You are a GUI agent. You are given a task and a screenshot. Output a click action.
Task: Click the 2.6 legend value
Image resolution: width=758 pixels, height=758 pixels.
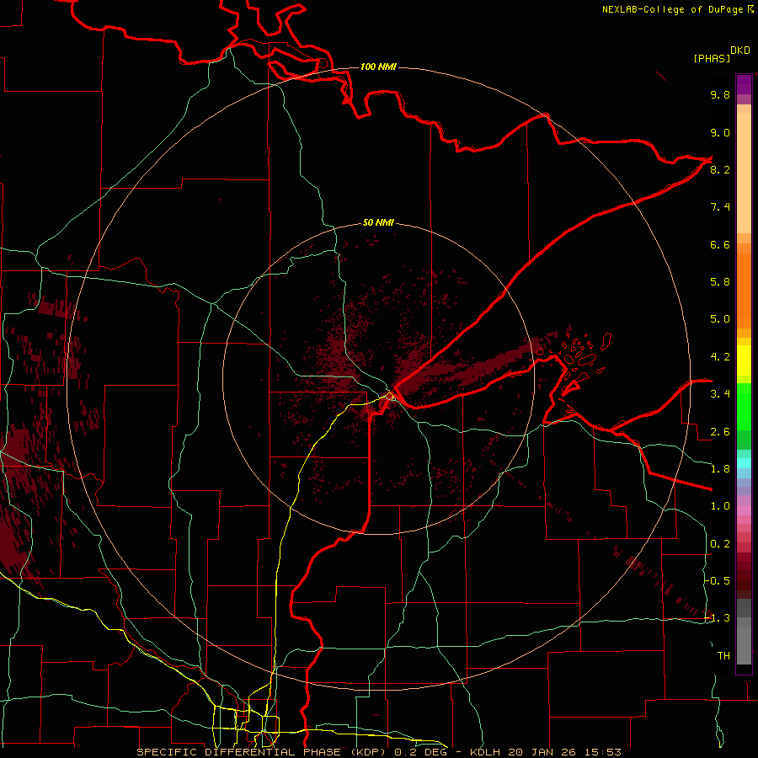720,432
